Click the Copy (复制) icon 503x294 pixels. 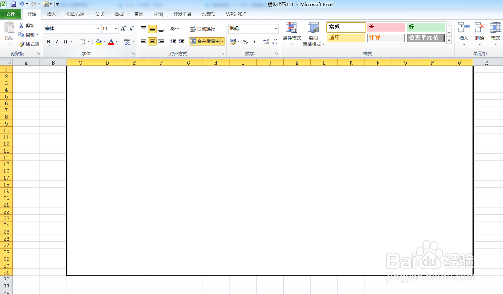coord(21,35)
